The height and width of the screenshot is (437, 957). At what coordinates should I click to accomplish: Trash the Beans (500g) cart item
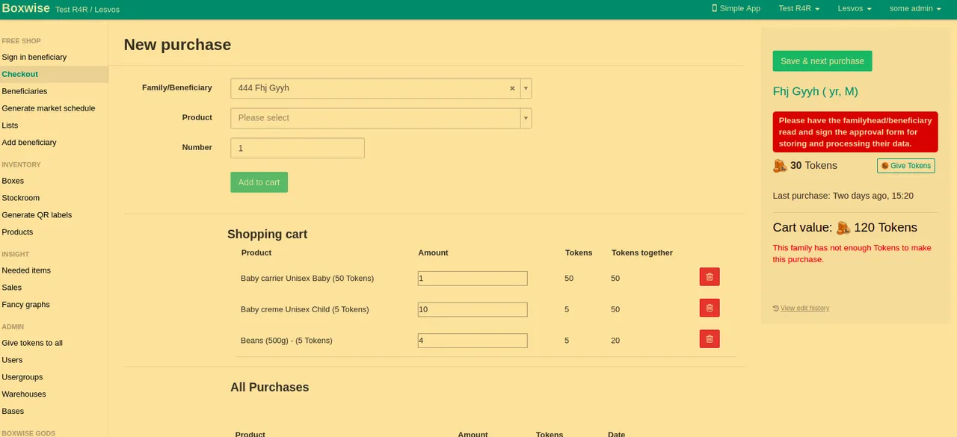tap(710, 339)
